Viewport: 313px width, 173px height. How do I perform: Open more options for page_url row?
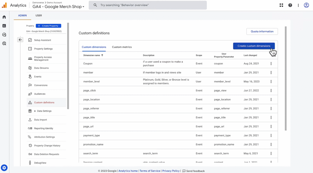tap(271, 126)
